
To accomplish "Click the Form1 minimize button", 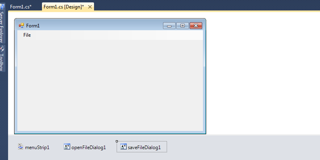I will click(169, 26).
